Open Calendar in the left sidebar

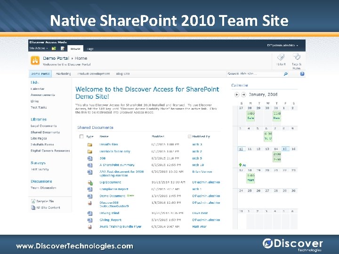37,89
